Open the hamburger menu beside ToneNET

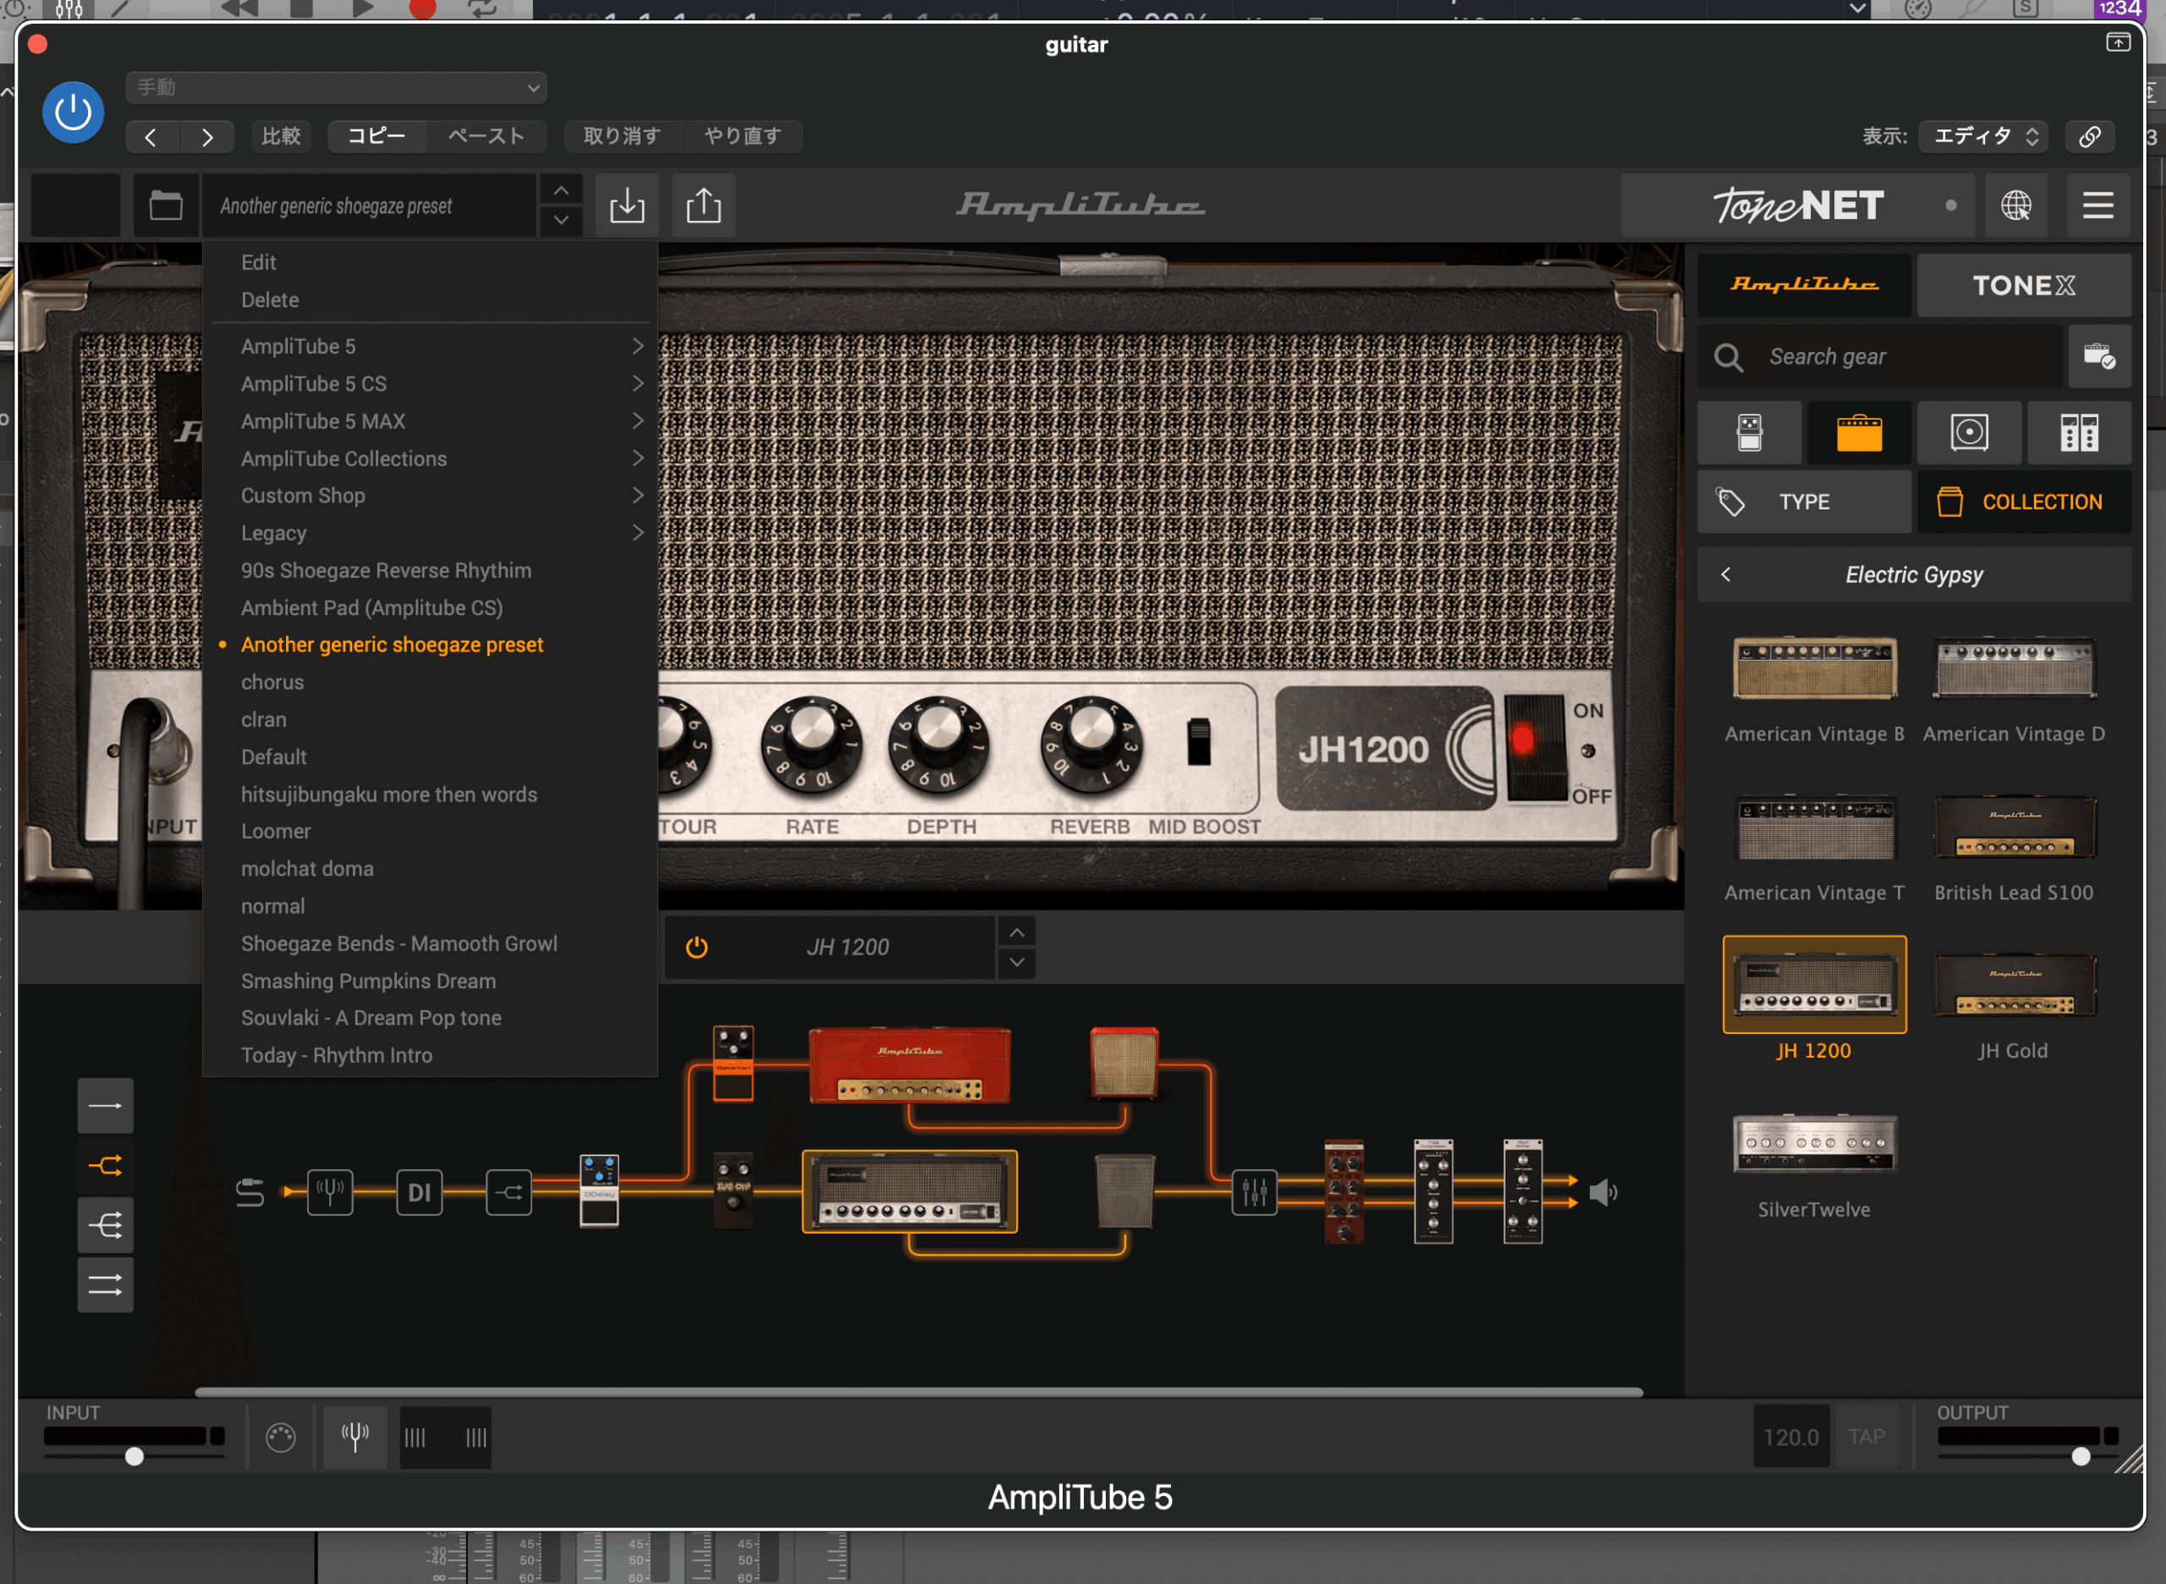(2098, 204)
